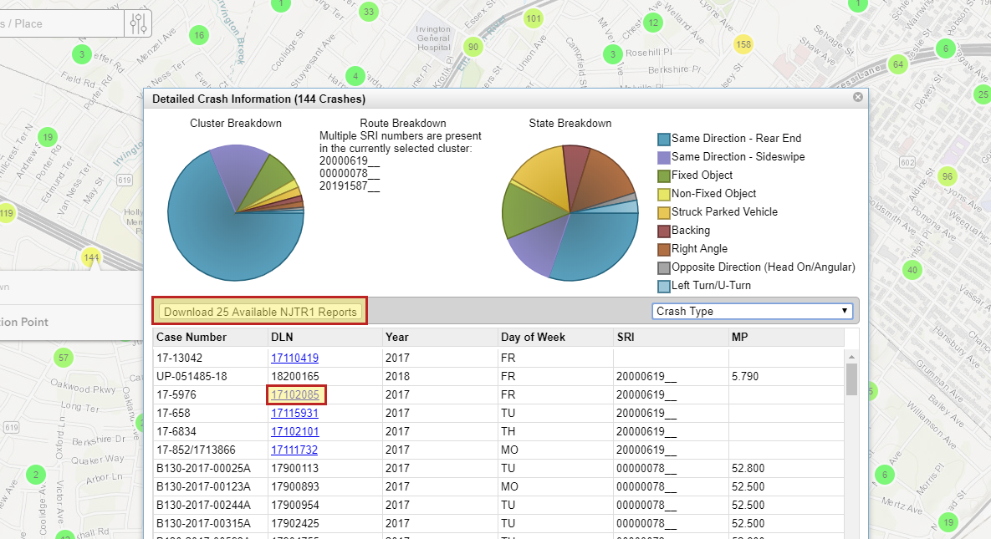Click the 12 crash cluster marker
The height and width of the screenshot is (539, 991).
click(653, 23)
